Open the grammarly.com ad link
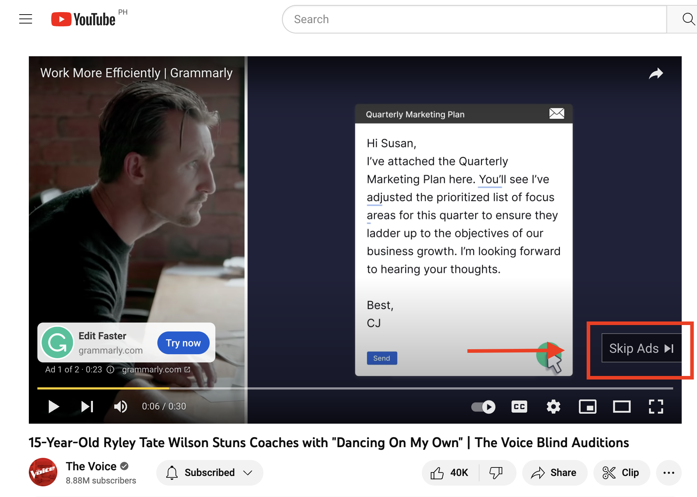The width and height of the screenshot is (697, 497). pyautogui.click(x=156, y=370)
